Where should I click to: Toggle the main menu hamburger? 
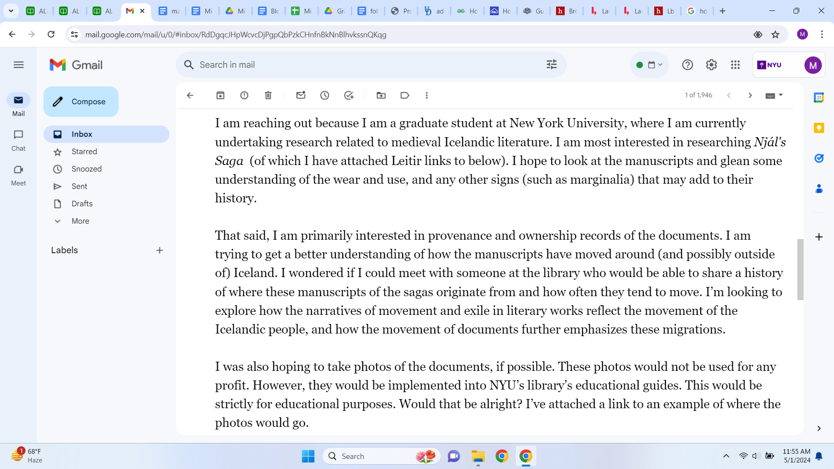point(18,65)
